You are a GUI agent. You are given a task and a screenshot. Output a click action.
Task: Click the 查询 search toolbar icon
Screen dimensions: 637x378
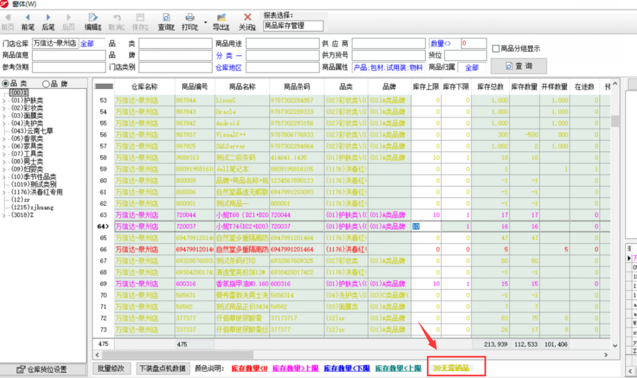(166, 22)
